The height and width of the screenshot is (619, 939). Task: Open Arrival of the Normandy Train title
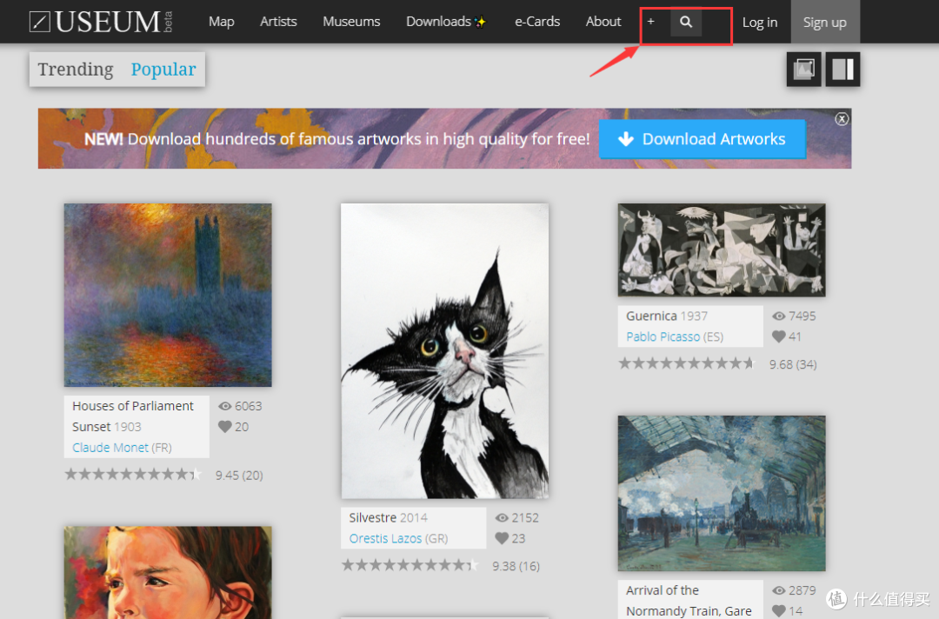coord(689,601)
